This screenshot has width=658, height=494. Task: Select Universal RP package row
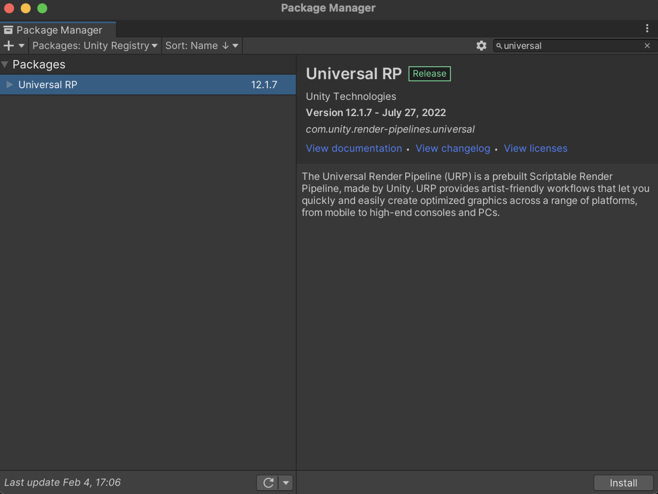(148, 85)
